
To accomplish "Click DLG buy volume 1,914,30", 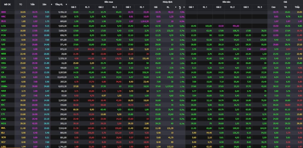I will point(145,21).
